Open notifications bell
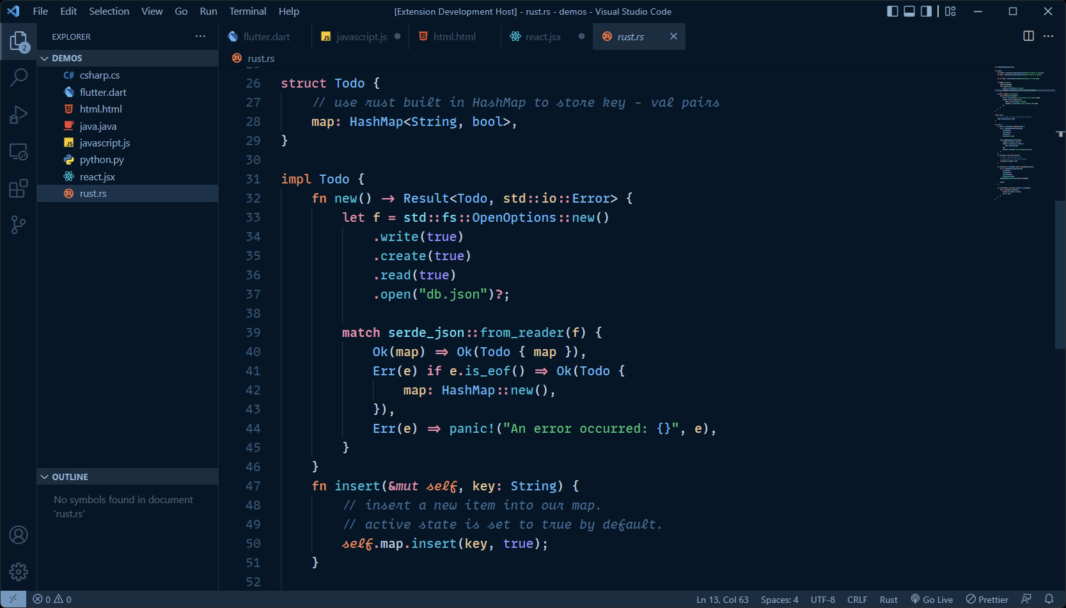The image size is (1066, 608). 1049,599
